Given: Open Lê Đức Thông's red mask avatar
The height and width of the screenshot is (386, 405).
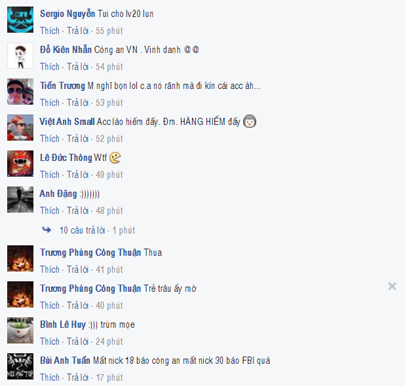Looking at the screenshot, I should point(20,164).
